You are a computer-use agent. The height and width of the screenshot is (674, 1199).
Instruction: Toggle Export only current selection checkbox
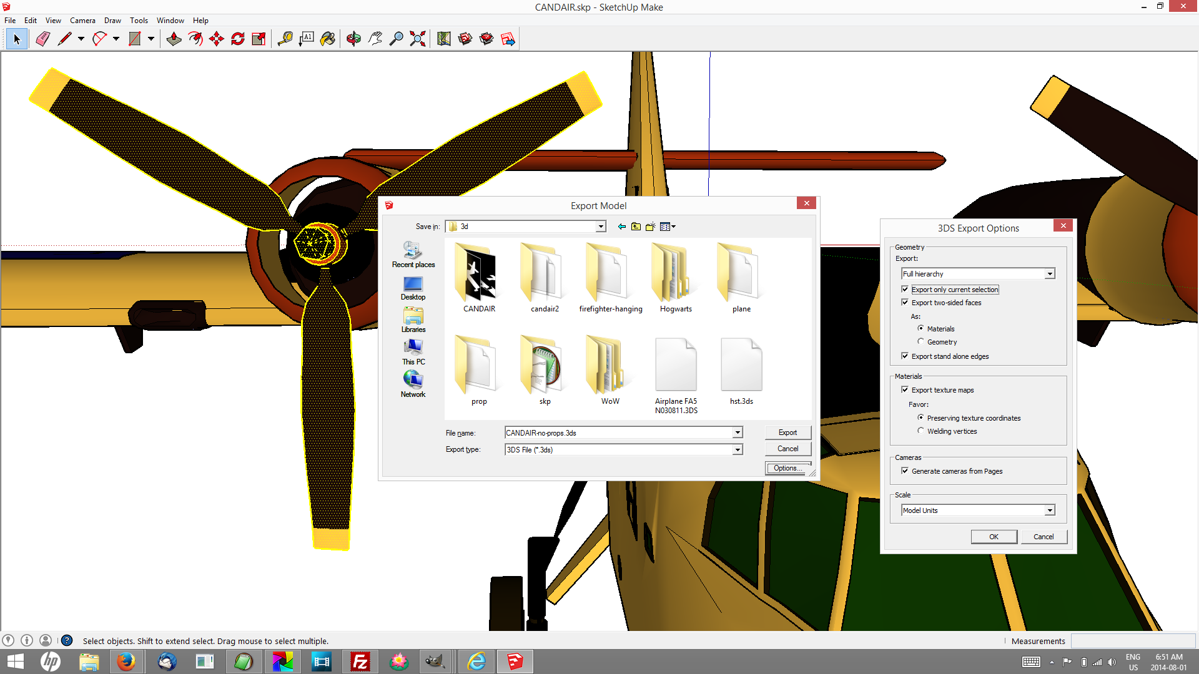(905, 290)
